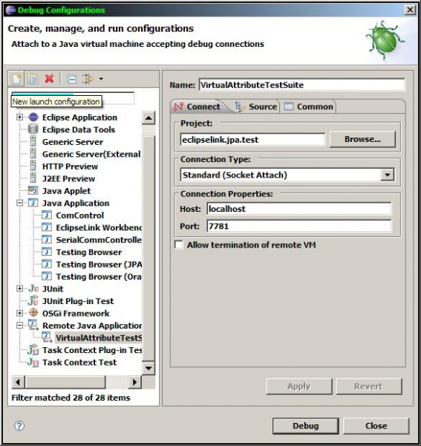Click the EclipseLink Workbench configuration icon

point(47,227)
